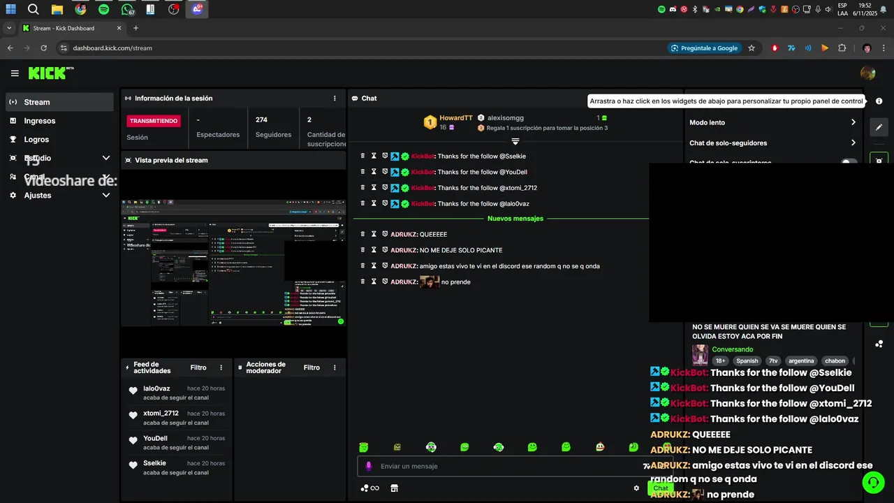Open the Discord tray icon
The width and height of the screenshot is (894, 503).
pos(673,10)
